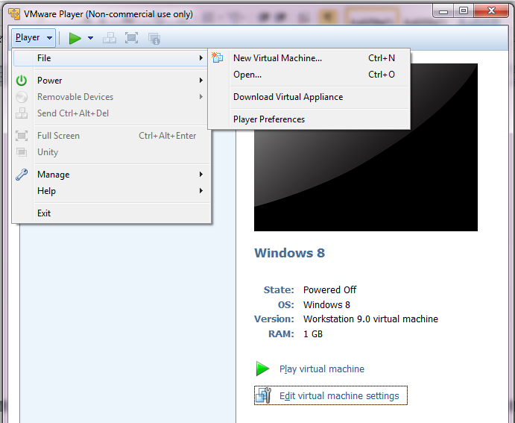Viewport: 515px width, 423px height.
Task: Choose Send Ctrl+Alt+Del menu item
Action: pyautogui.click(x=111, y=113)
